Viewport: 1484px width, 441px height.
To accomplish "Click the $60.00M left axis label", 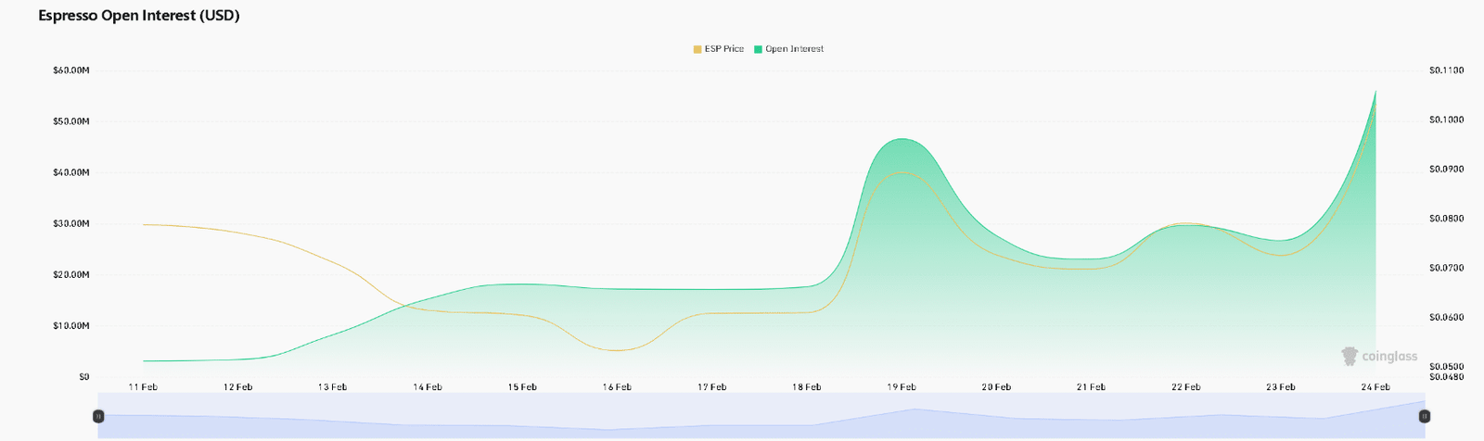I will pyautogui.click(x=71, y=70).
